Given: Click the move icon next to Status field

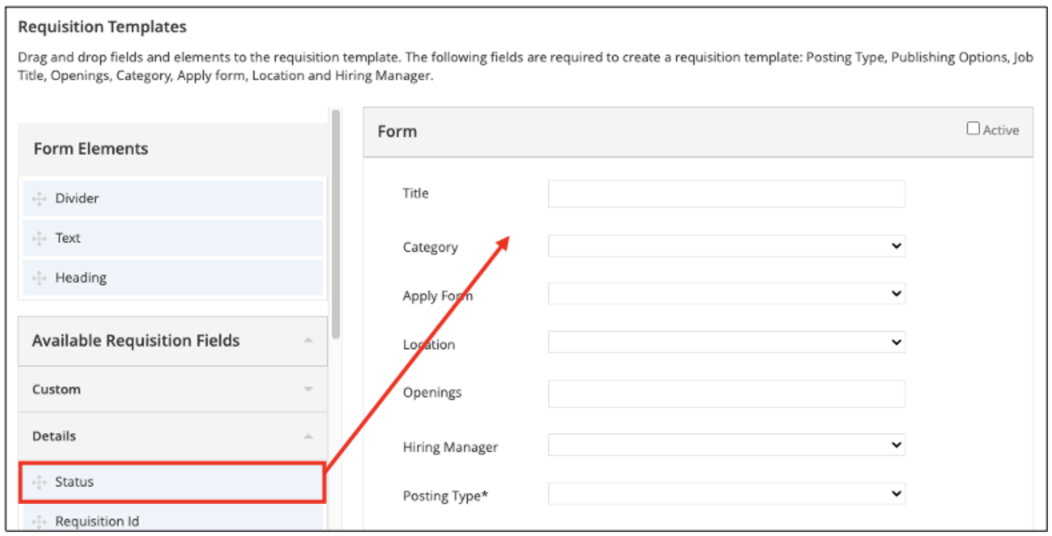Looking at the screenshot, I should [39, 482].
